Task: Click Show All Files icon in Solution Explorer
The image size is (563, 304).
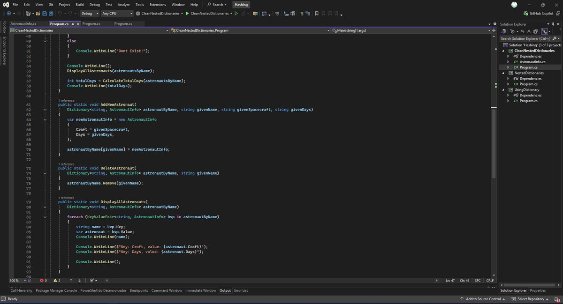Action: pos(535,31)
